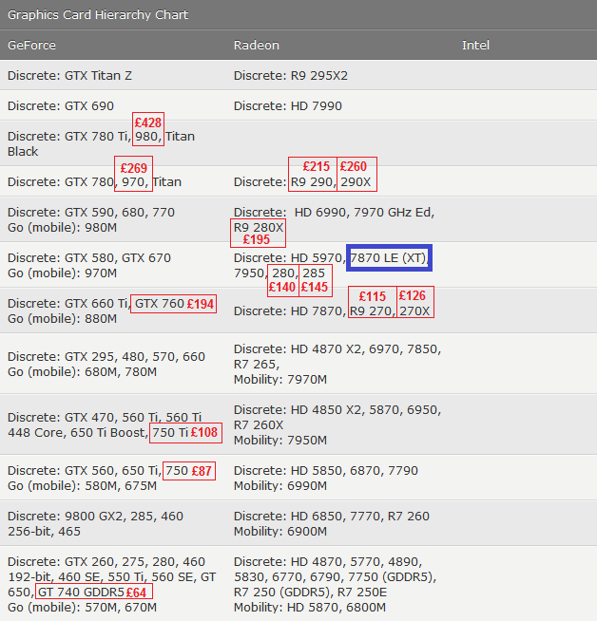Image resolution: width=597 pixels, height=621 pixels.
Task: Click the £260 price above 290X
Action: 357,167
